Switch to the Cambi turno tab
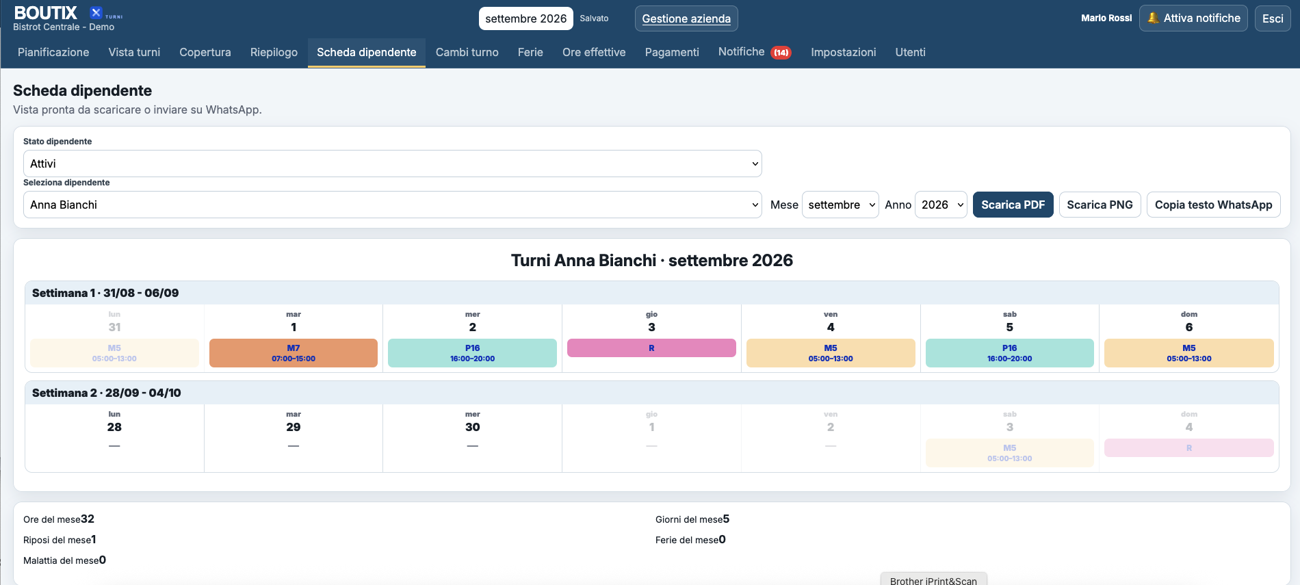The height and width of the screenshot is (585, 1300). click(x=467, y=52)
